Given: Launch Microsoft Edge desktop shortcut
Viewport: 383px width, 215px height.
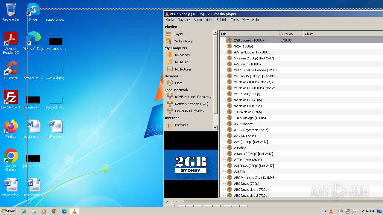Looking at the screenshot, I should [x=33, y=41].
